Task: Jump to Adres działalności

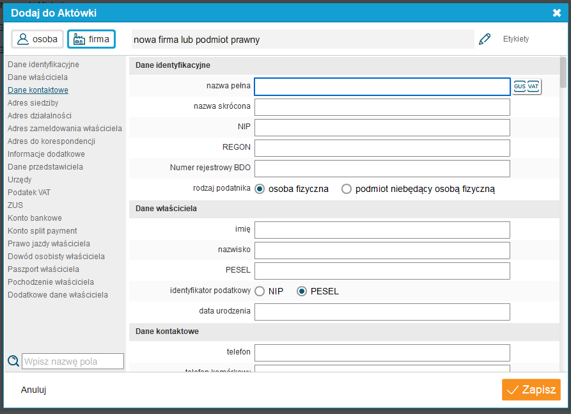Action: tap(40, 116)
